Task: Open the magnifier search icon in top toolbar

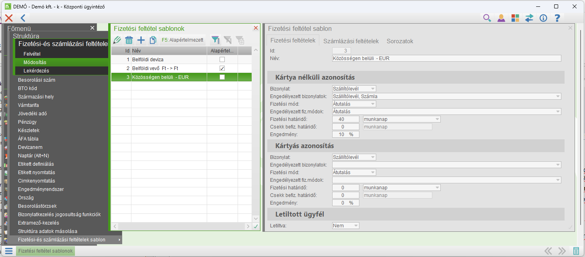Action: pyautogui.click(x=487, y=18)
